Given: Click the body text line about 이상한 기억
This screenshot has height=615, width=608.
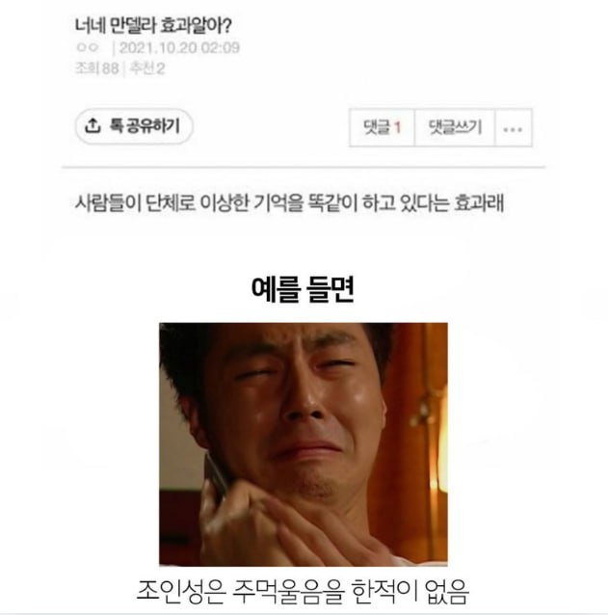Looking at the screenshot, I should coord(289,202).
